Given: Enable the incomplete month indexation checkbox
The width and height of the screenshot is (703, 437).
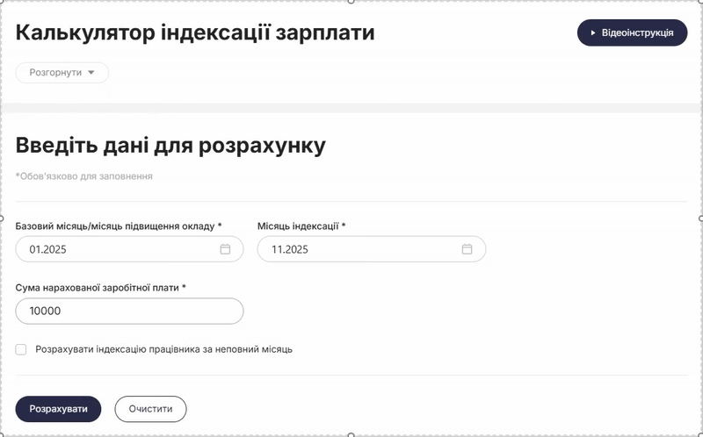Looking at the screenshot, I should coord(21,349).
